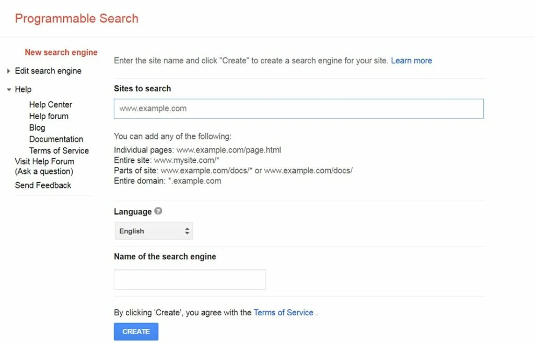Focus the Name of the search engine field
The image size is (535, 343).
click(190, 279)
